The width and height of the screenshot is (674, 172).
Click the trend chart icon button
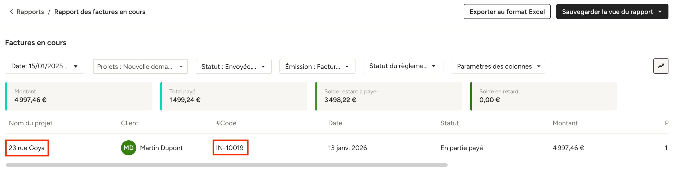[x=661, y=66]
